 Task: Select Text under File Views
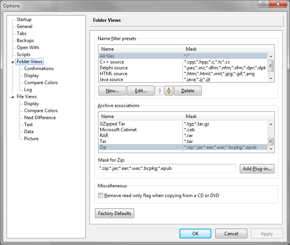pos(28,125)
